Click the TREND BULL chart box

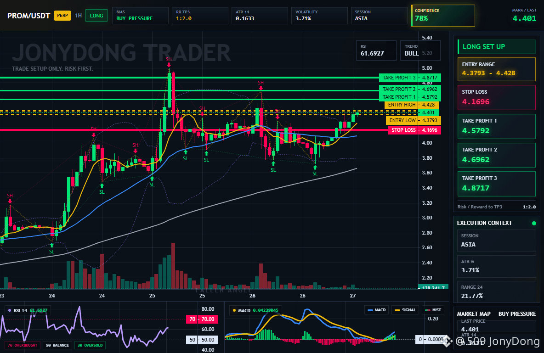pyautogui.click(x=420, y=50)
